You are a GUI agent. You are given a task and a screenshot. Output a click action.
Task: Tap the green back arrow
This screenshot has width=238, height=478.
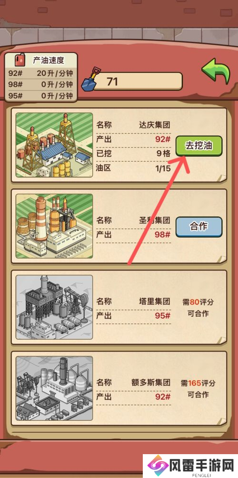(x=216, y=72)
